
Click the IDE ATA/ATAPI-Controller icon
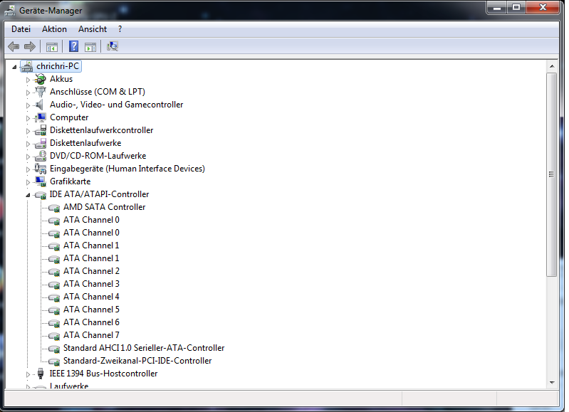41,195
